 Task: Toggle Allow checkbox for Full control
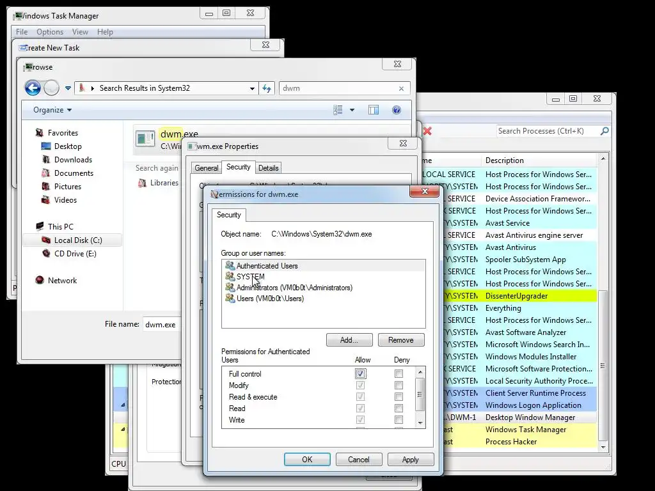pos(360,373)
